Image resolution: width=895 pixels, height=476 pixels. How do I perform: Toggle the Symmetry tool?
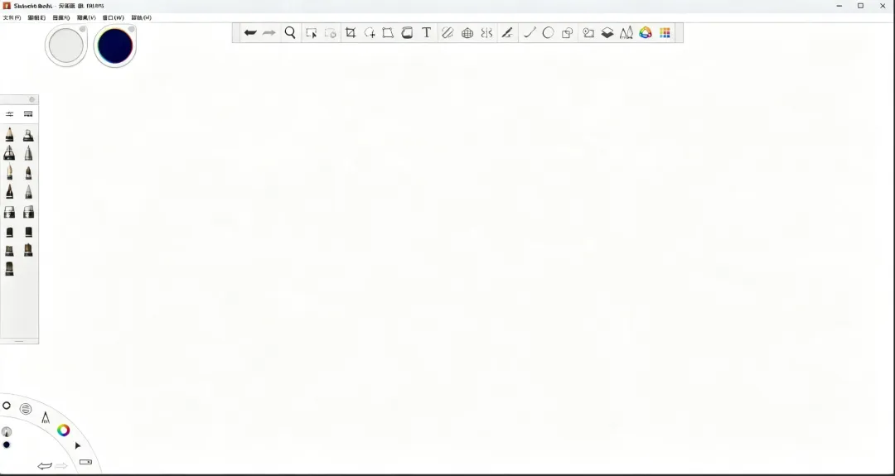pos(486,33)
